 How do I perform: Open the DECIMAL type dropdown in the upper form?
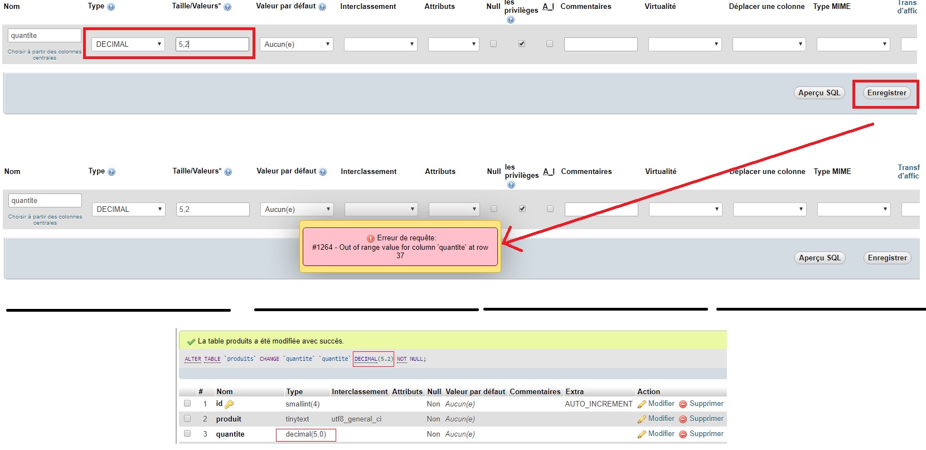pos(128,44)
